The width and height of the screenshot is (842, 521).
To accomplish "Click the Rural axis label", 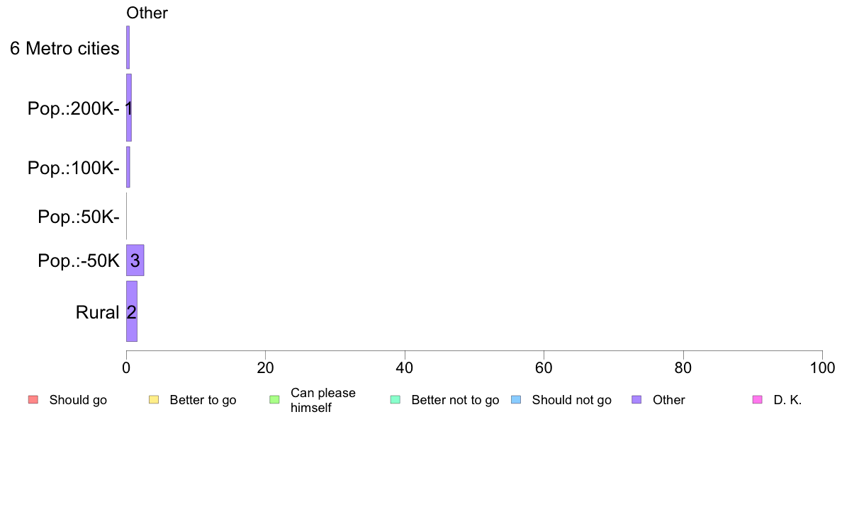I will 97,312.
